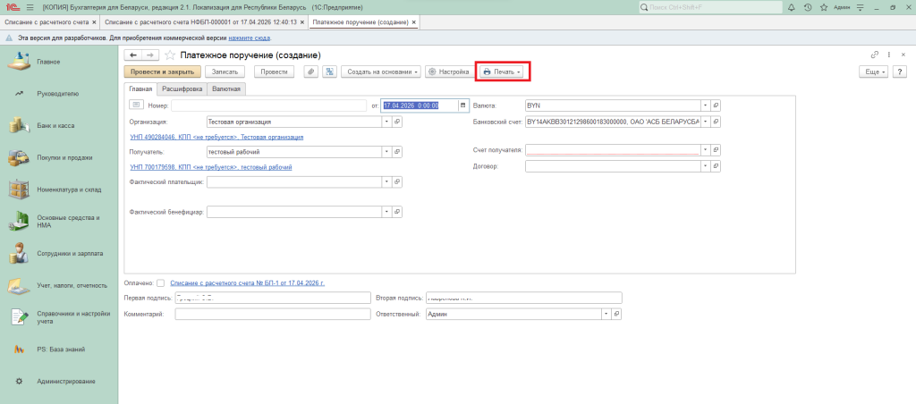916x404 pixels.
Task: Open the Счет получателя dropdown list
Action: pyautogui.click(x=705, y=150)
